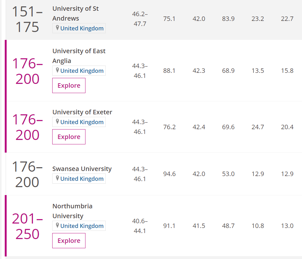Follow United Kingdom link under University of Exeter

(x=82, y=122)
